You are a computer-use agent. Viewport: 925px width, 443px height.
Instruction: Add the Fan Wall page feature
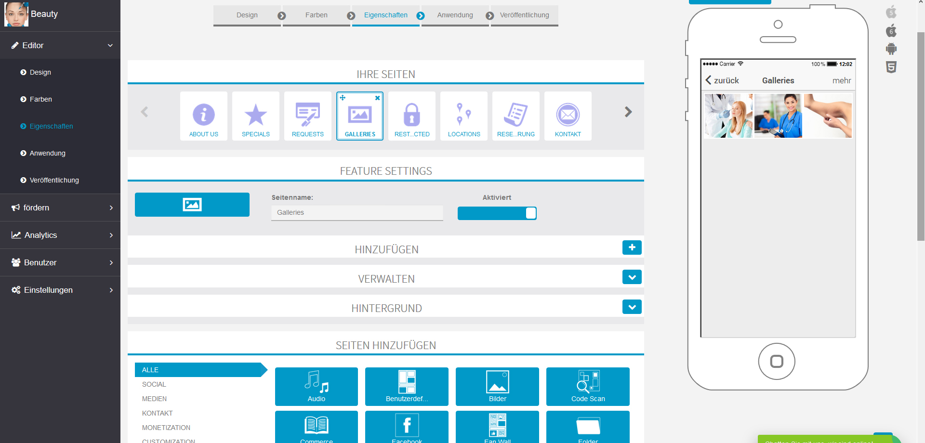click(x=497, y=427)
